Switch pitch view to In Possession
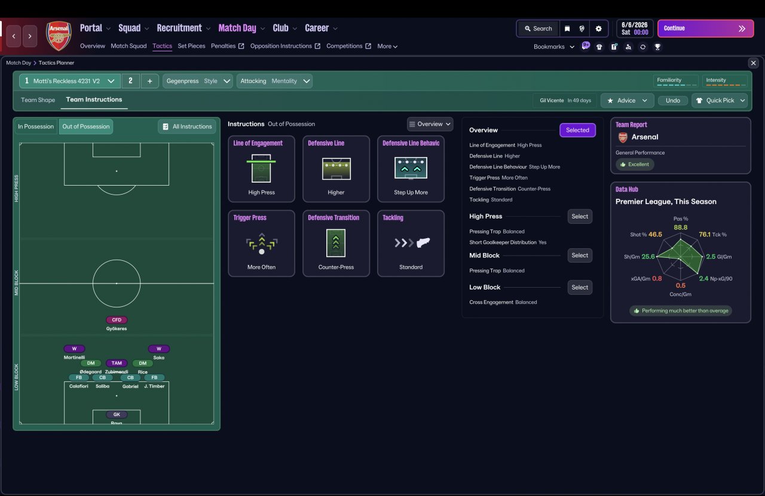 click(36, 127)
